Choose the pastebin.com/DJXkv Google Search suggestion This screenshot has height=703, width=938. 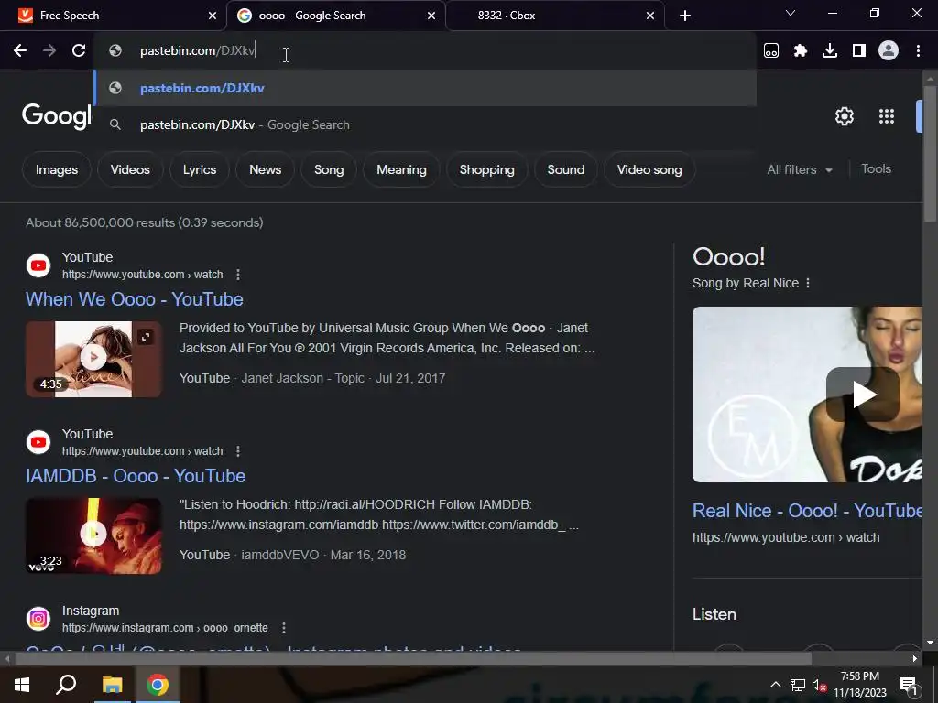pos(425,124)
